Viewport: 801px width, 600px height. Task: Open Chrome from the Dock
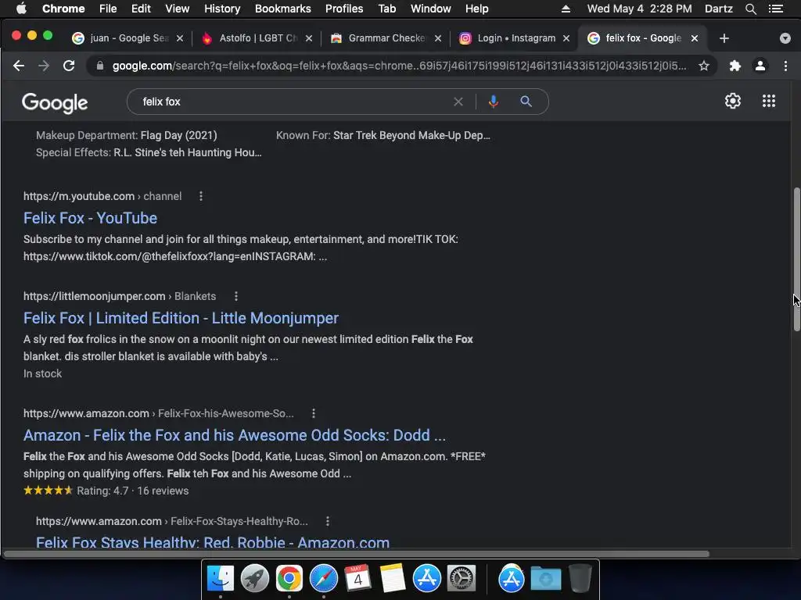pos(289,578)
